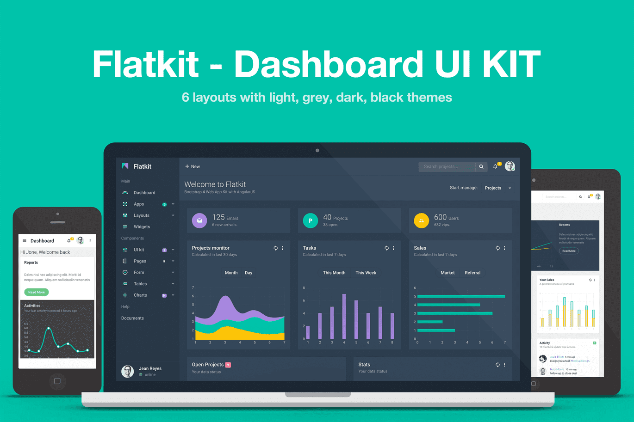The width and height of the screenshot is (634, 422).
Task: Click the Open Projects pink badge
Action: pyautogui.click(x=228, y=365)
